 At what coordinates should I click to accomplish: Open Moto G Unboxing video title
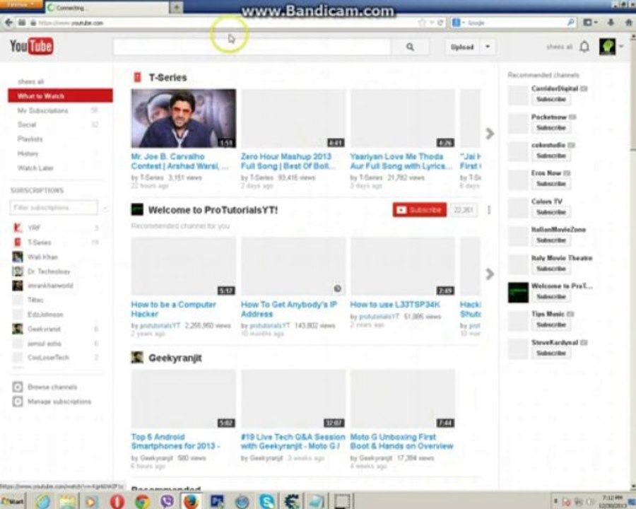click(x=401, y=441)
